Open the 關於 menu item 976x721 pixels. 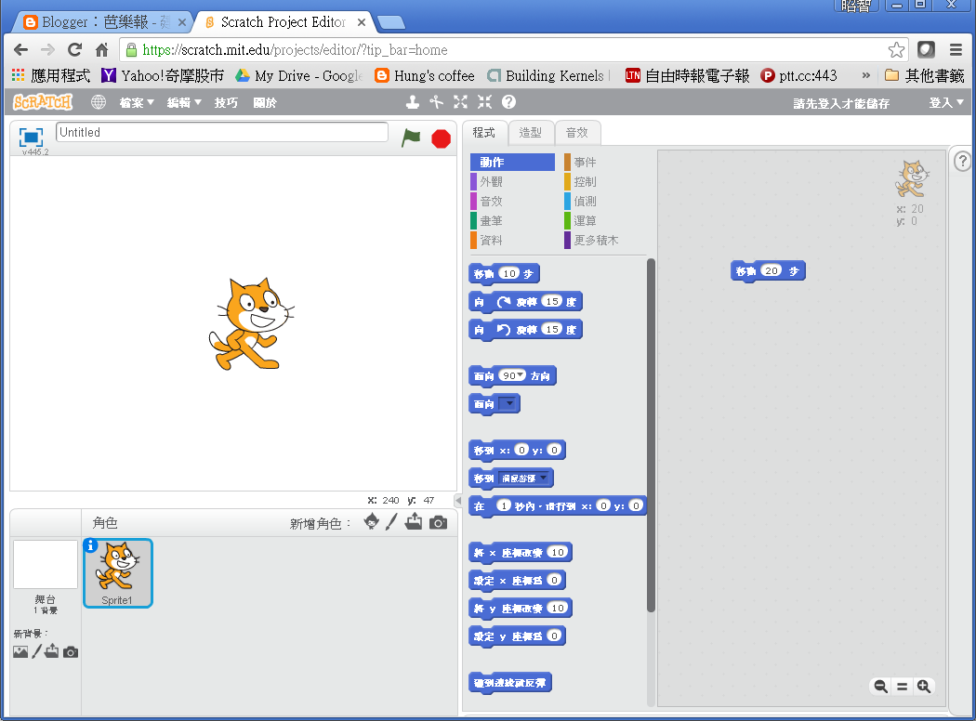[x=265, y=102]
